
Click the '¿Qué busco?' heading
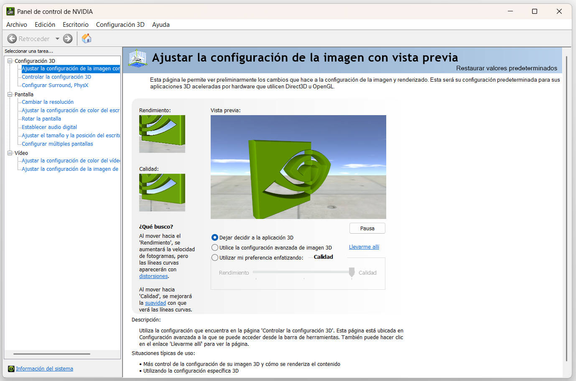[156, 227]
